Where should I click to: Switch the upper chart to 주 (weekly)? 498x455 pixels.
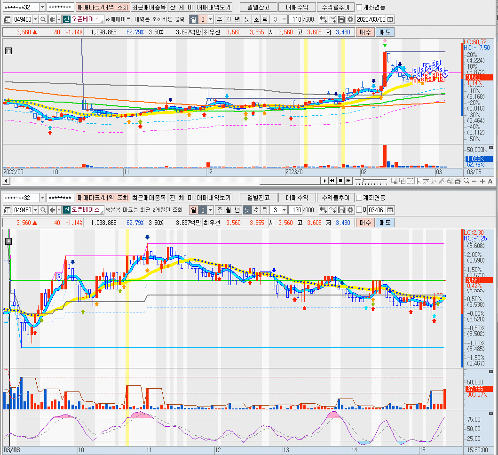click(220, 19)
